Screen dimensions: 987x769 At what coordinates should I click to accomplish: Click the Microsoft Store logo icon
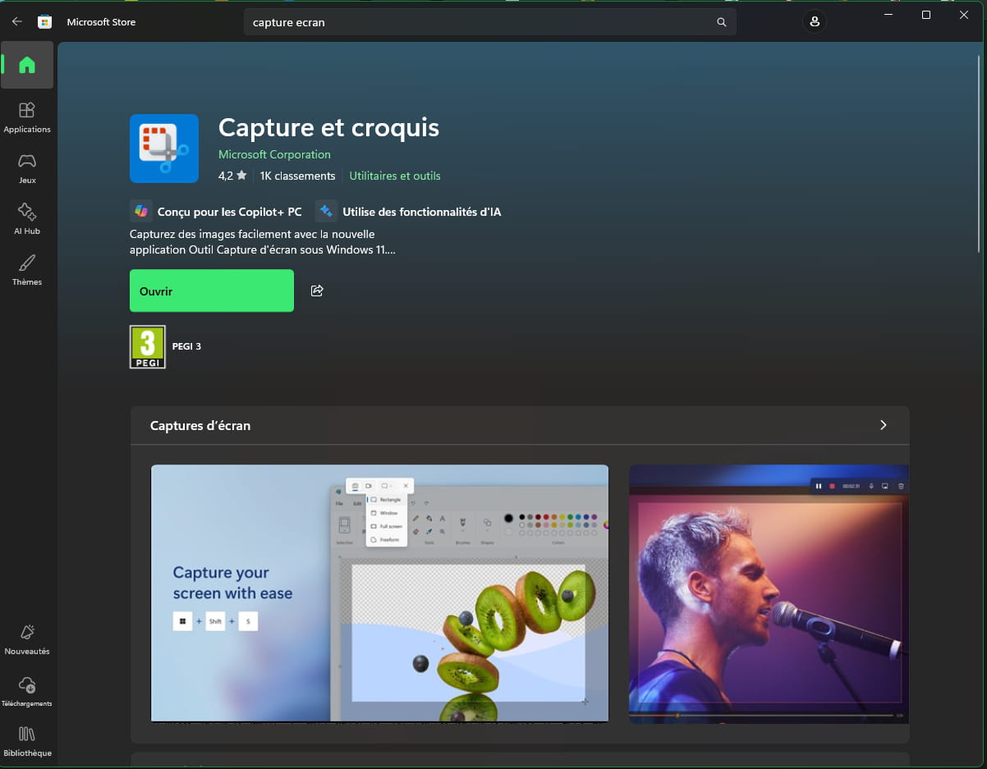tap(45, 22)
